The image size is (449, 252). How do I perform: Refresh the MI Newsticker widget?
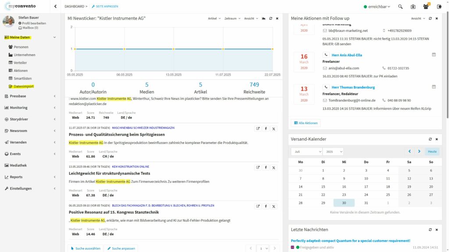click(271, 18)
